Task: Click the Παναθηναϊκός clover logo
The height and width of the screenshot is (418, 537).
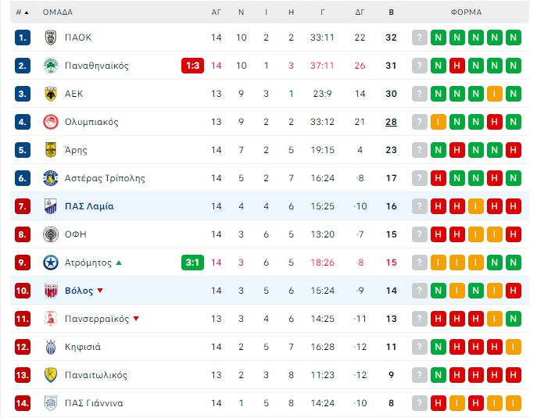Action: (x=51, y=66)
